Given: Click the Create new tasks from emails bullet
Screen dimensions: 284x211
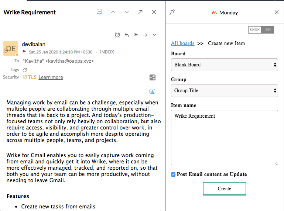Looking at the screenshot, I should (x=58, y=207).
